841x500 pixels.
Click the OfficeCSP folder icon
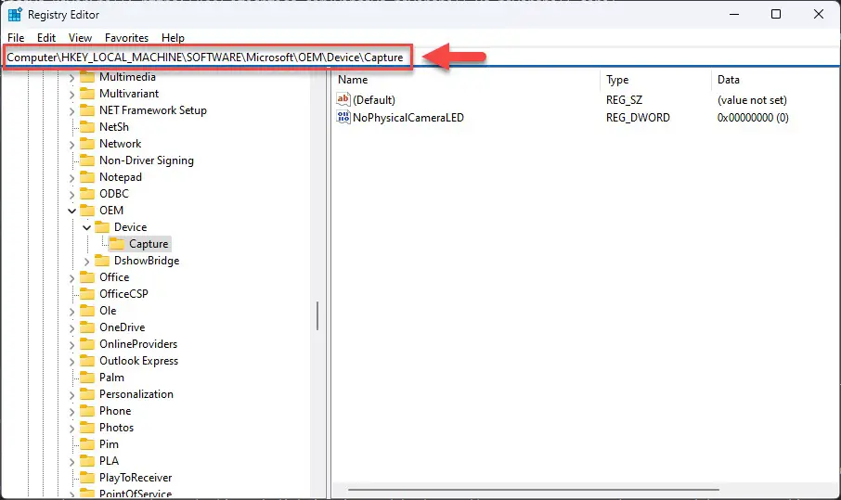[x=87, y=294]
